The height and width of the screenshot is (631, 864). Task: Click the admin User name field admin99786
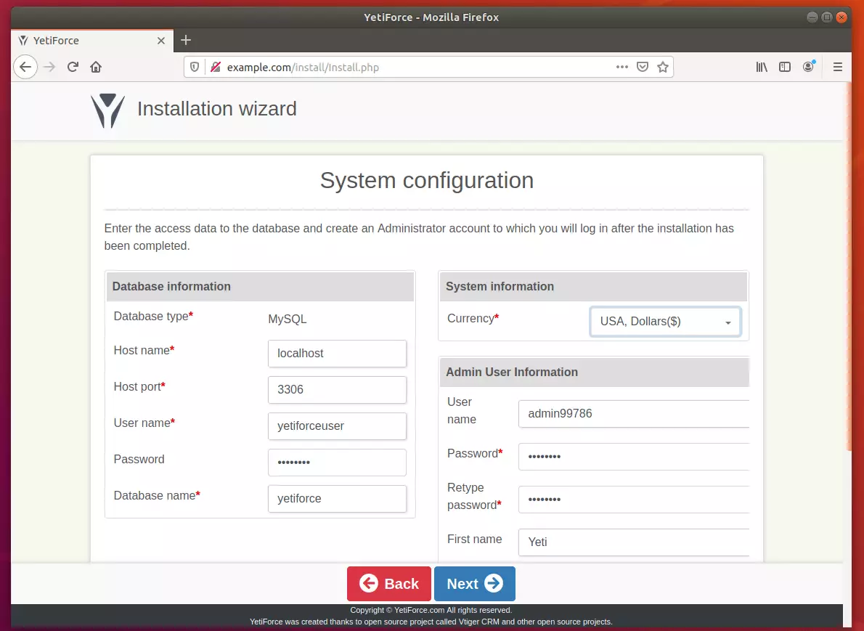(634, 414)
